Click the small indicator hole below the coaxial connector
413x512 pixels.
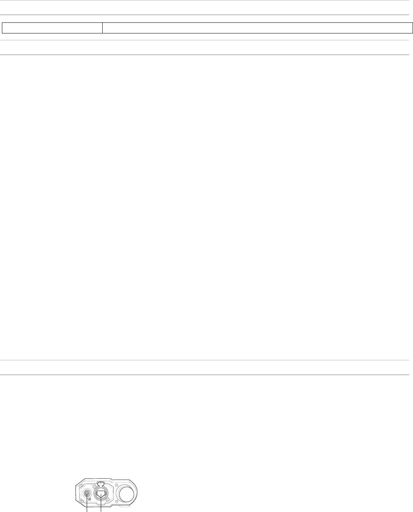(89, 499)
